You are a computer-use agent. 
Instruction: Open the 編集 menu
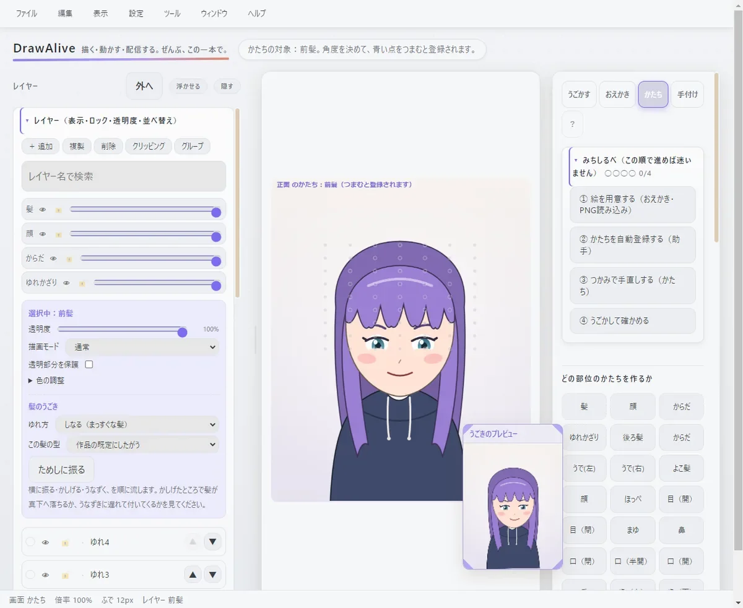(65, 14)
